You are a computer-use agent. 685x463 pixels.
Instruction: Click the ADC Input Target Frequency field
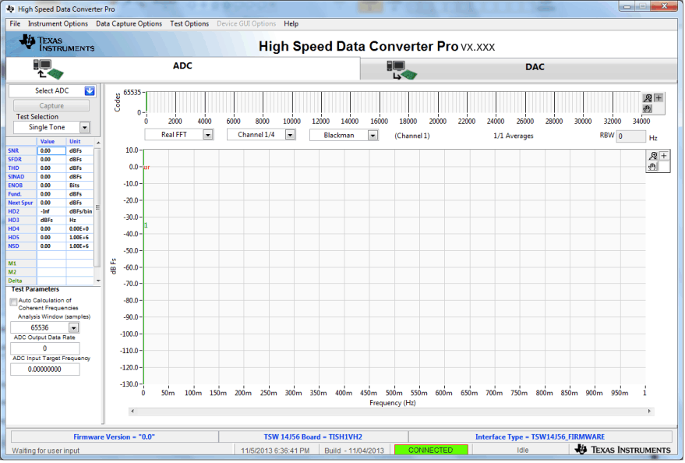[x=44, y=369]
